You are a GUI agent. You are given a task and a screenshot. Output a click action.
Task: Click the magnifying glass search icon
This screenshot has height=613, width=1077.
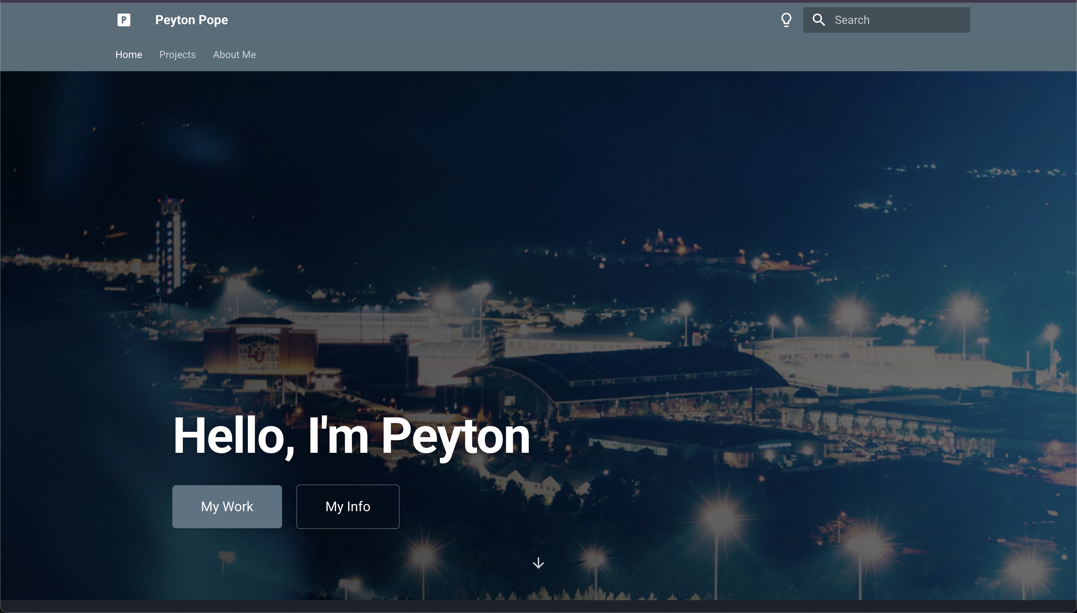coord(818,20)
